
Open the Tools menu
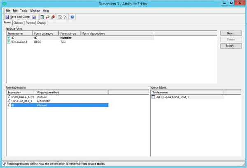pyautogui.click(x=23, y=10)
